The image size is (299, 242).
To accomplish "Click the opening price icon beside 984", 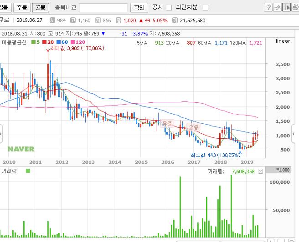I will click(x=52, y=20).
